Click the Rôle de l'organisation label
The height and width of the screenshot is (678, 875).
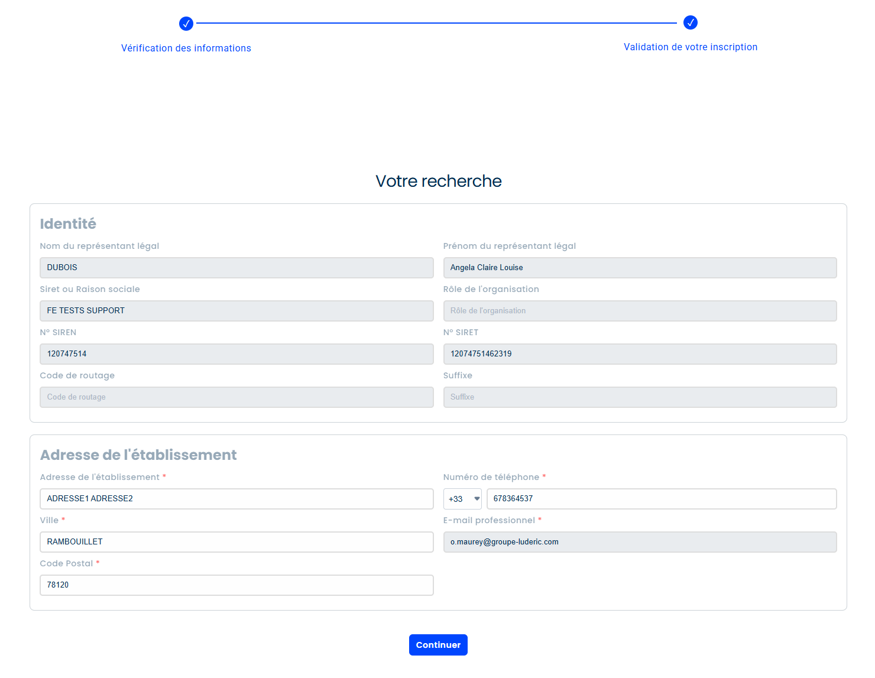pos(491,289)
